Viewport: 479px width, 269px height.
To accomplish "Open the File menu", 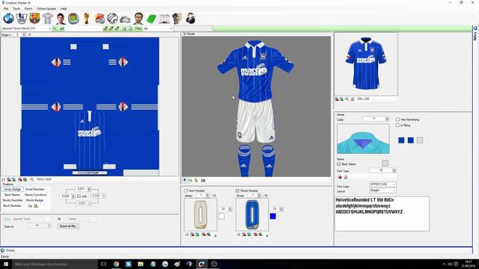I will point(6,8).
